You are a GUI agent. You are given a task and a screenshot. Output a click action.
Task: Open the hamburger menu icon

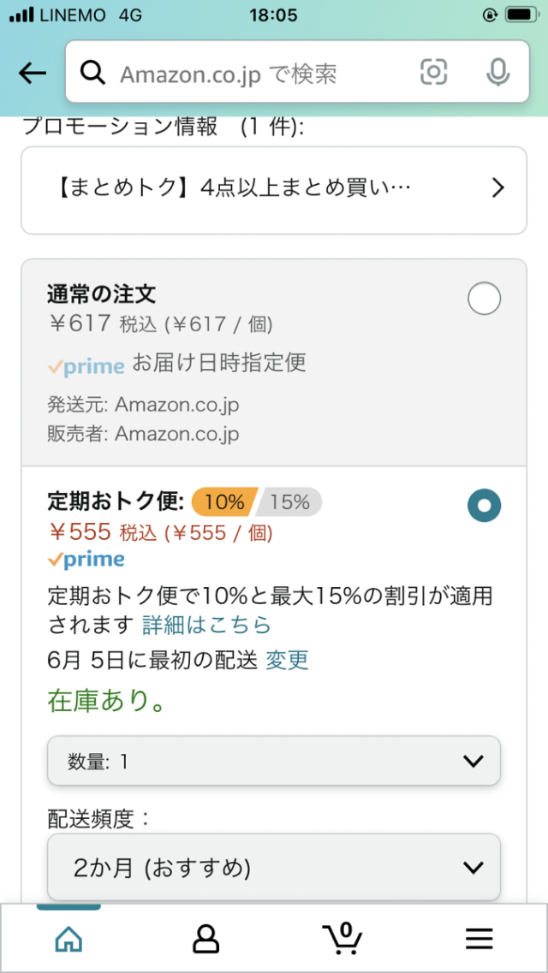[479, 939]
